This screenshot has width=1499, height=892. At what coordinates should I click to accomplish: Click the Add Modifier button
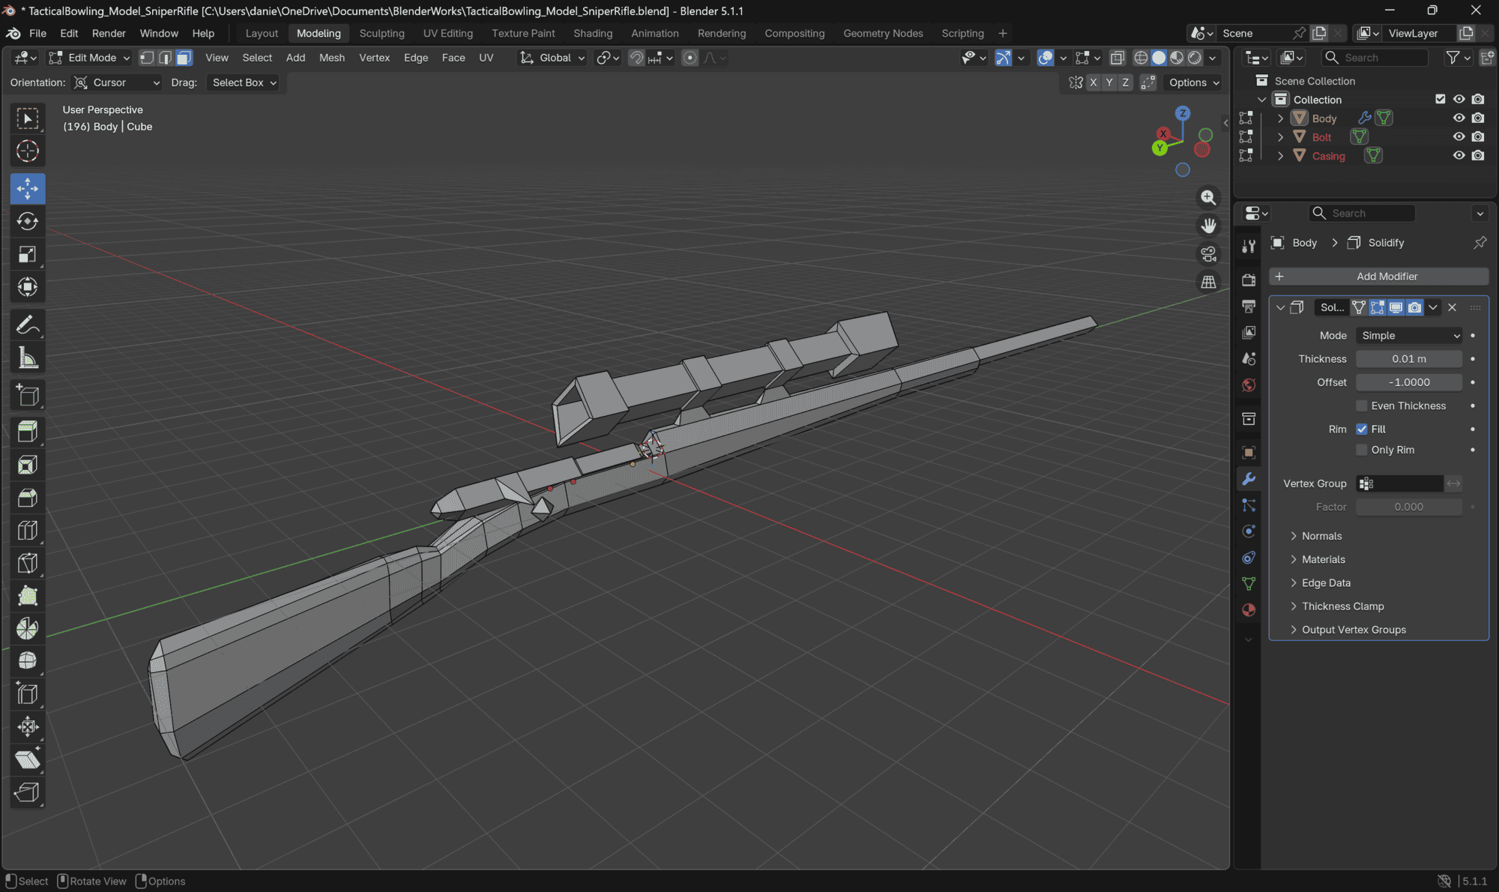1378,277
